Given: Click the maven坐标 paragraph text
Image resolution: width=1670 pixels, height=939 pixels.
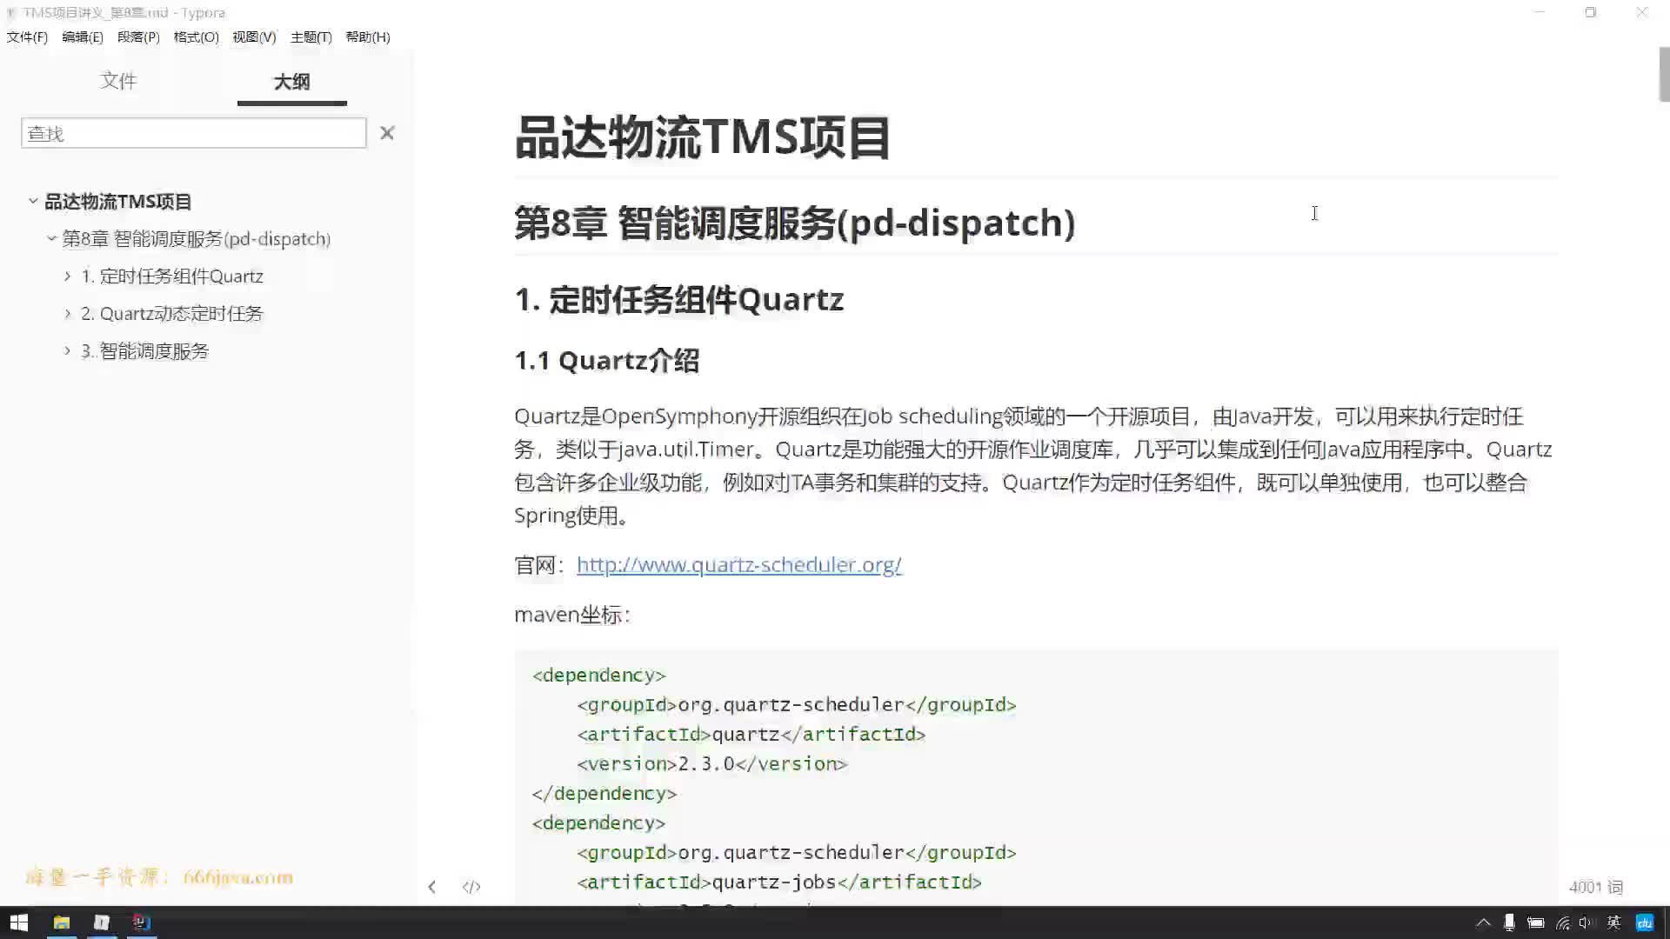Looking at the screenshot, I should coord(572,615).
